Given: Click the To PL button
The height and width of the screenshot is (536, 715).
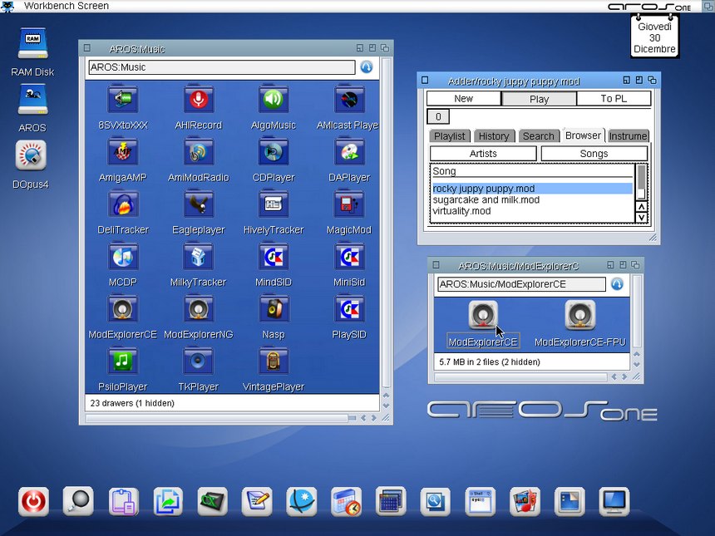Looking at the screenshot, I should pos(614,98).
